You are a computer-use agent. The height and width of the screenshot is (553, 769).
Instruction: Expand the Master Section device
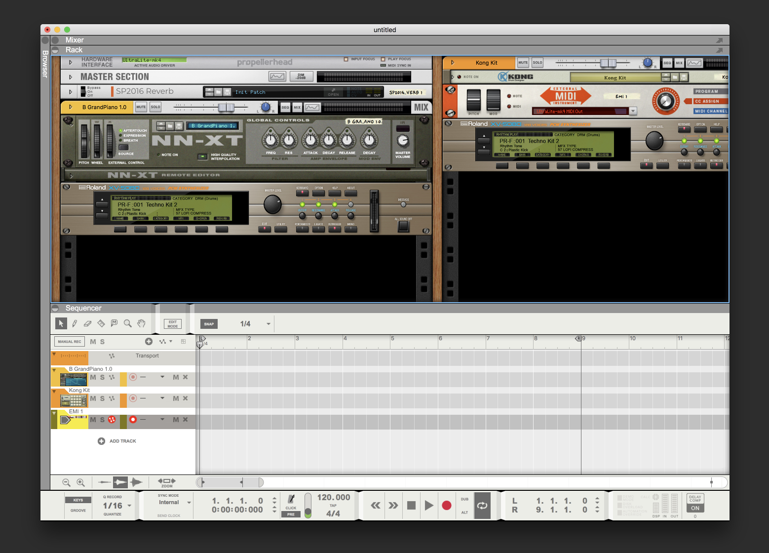[x=71, y=77]
